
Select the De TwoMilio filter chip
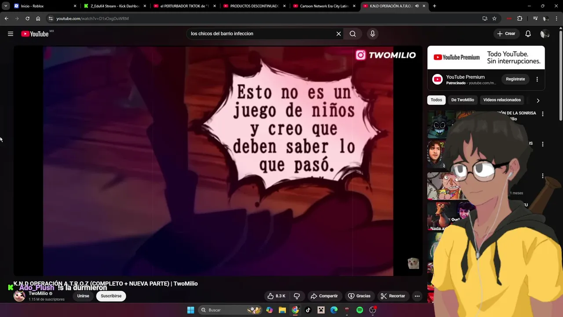[462, 100]
